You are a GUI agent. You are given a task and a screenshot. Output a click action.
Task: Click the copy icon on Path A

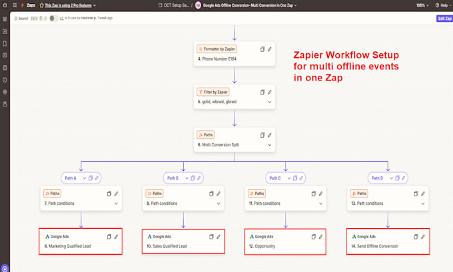pos(91,178)
